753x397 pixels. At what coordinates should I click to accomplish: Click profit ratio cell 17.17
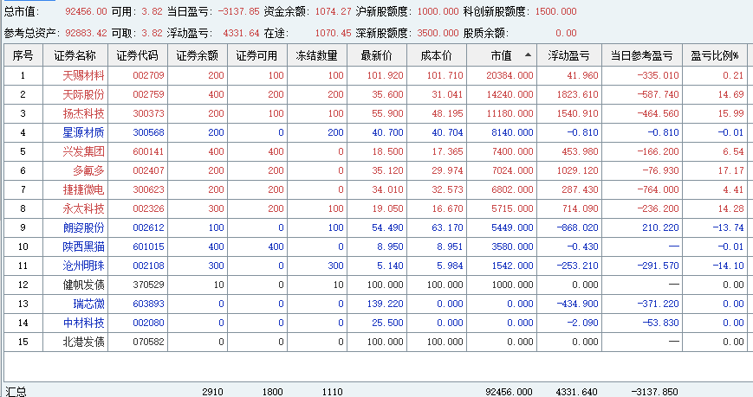tap(731, 170)
